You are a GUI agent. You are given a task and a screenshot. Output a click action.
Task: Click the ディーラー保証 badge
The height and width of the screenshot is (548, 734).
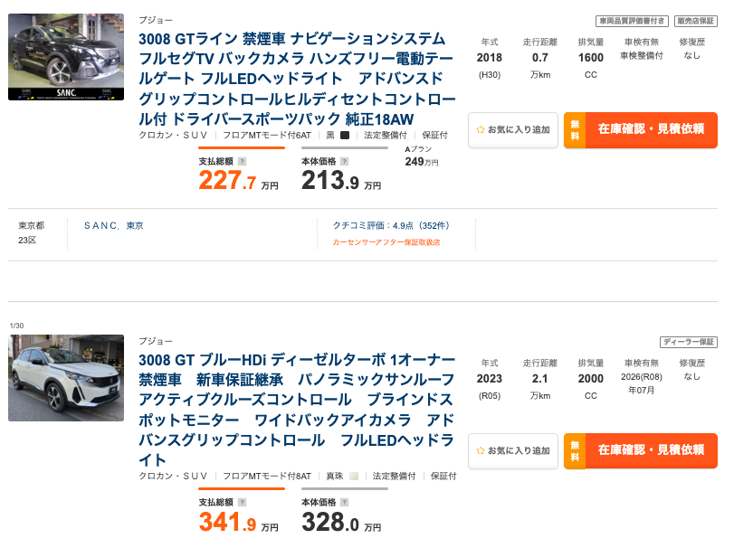689,342
